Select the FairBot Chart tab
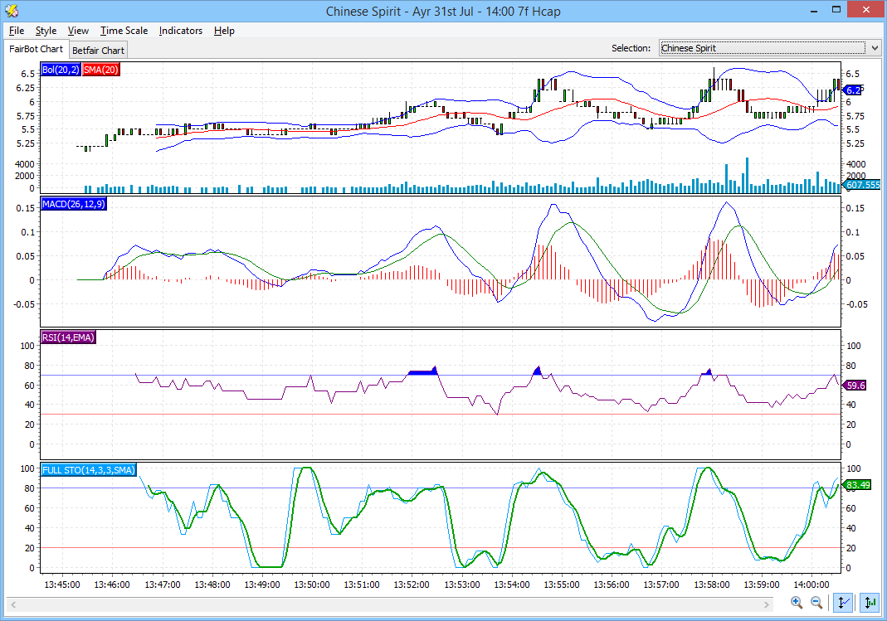Viewport: 887px width, 621px height. coord(36,50)
